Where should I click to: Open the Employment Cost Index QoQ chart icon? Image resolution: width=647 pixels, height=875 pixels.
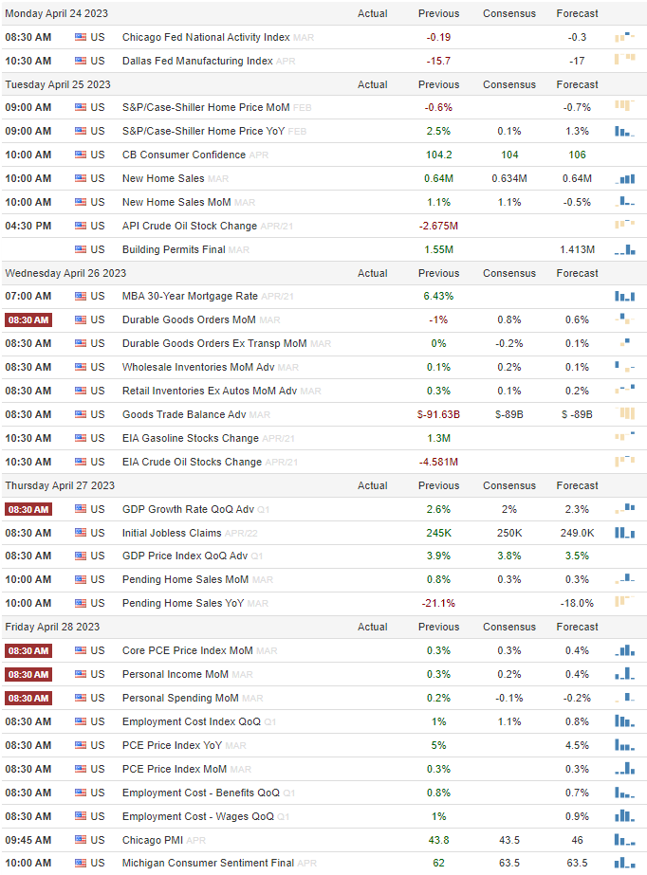click(624, 721)
